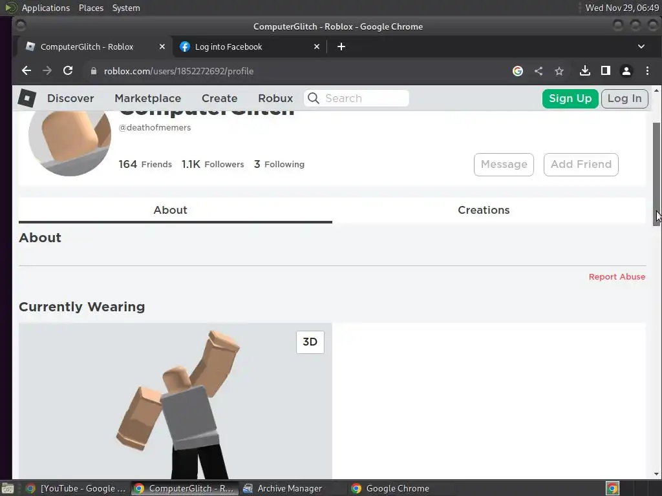Viewport: 662px width, 496px height.
Task: Switch to the Log into Facebook tab
Action: [x=250, y=46]
